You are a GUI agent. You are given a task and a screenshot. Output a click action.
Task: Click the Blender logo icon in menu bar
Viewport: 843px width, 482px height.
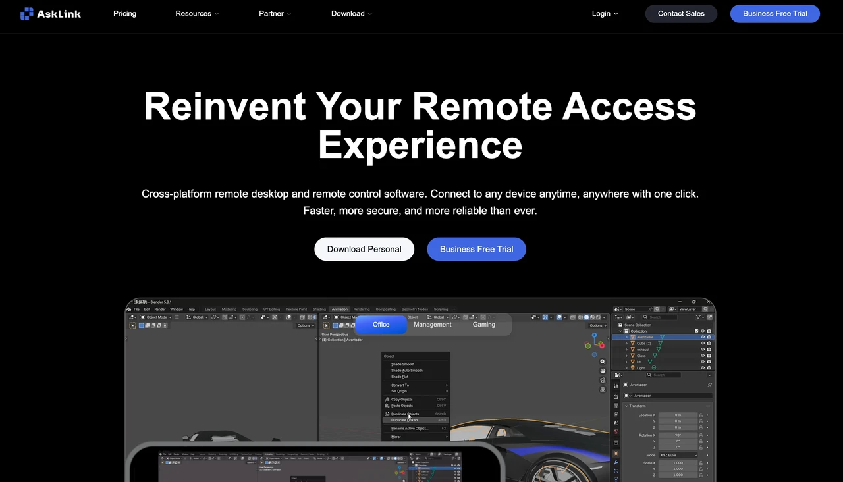129,309
